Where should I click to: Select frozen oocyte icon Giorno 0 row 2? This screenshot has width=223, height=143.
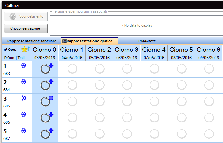[x=47, y=85]
